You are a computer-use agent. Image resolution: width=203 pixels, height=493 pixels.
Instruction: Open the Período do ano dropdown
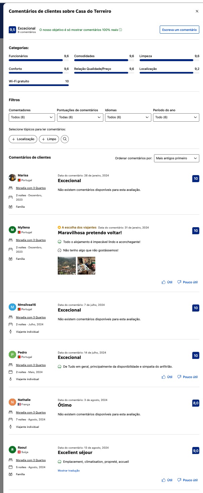pyautogui.click(x=176, y=117)
